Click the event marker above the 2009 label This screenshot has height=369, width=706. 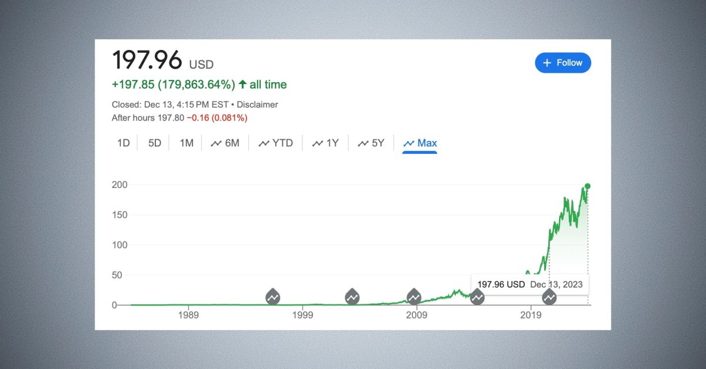point(414,297)
